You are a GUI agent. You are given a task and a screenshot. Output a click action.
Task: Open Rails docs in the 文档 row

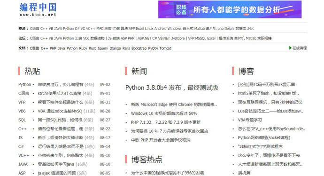pos(126,48)
